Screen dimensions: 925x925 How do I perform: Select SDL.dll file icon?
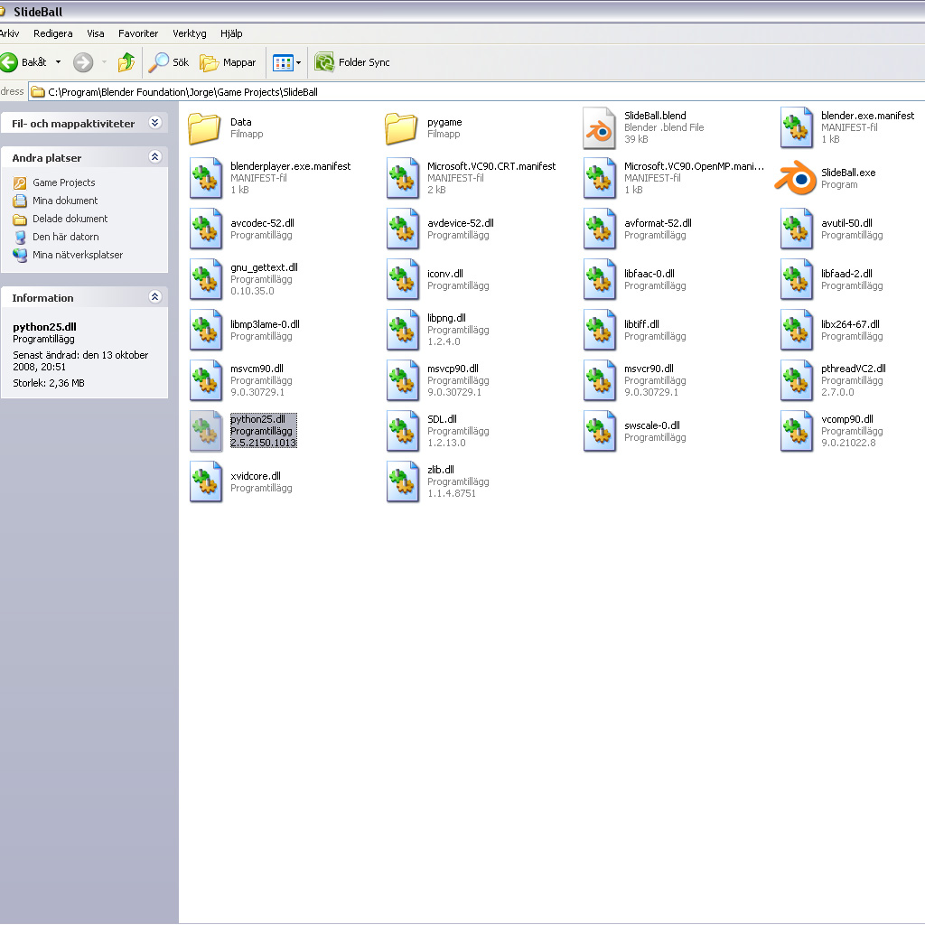[x=403, y=431]
